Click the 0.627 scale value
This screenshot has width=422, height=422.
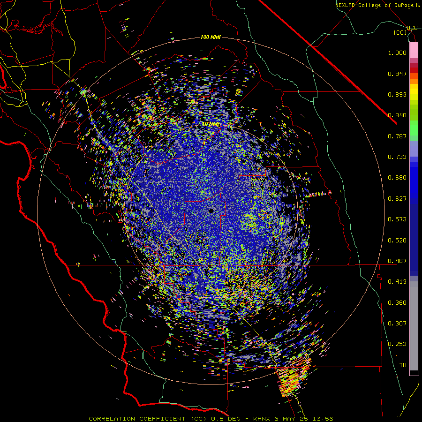397,199
